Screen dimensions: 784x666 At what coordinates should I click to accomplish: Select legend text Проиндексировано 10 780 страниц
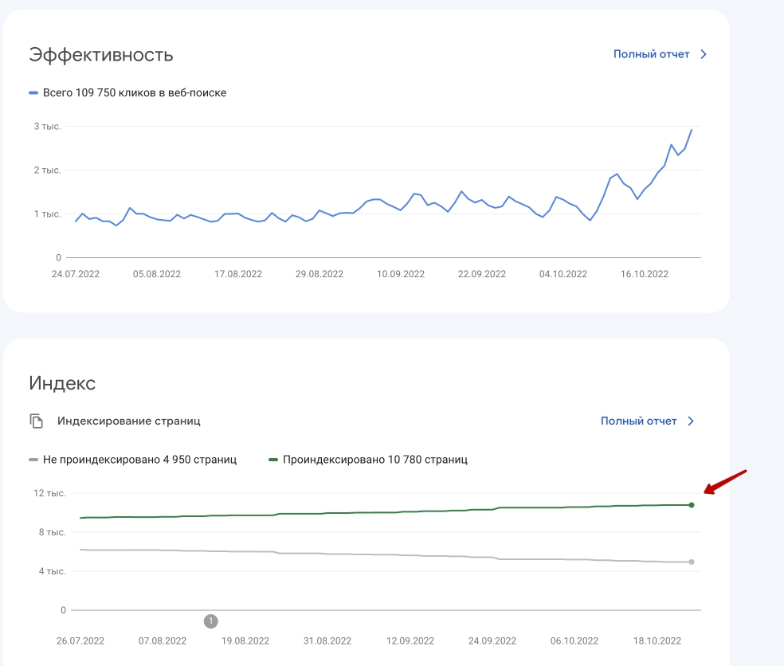tap(374, 460)
